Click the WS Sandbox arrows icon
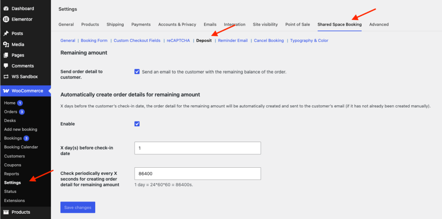 click(x=6, y=76)
